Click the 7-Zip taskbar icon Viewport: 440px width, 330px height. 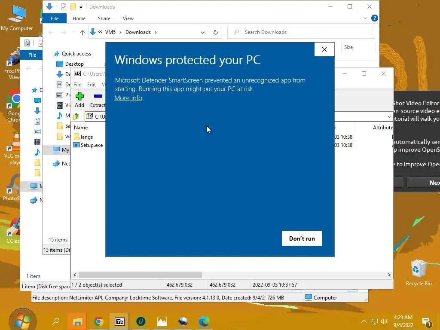(119, 321)
